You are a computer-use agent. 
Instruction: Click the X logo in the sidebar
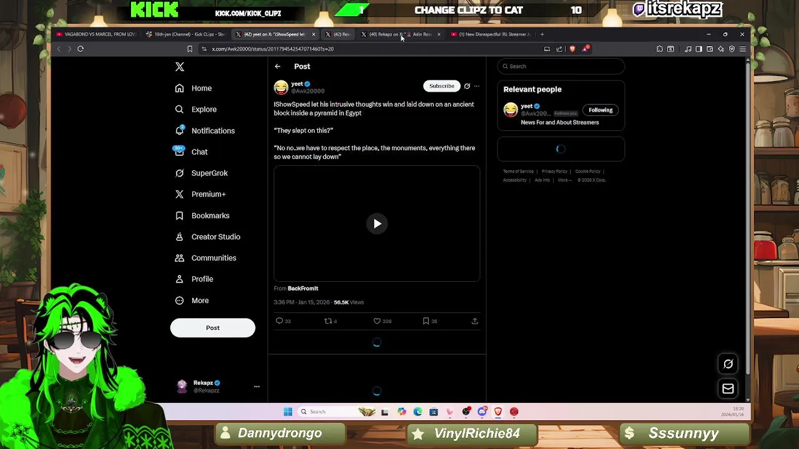(180, 67)
